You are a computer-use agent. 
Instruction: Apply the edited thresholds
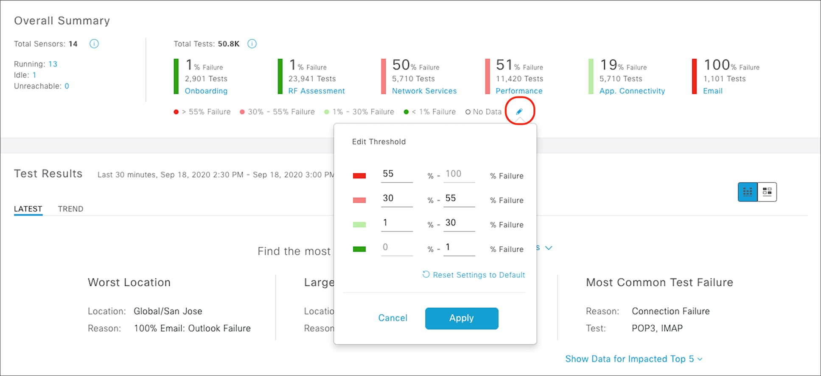click(462, 318)
